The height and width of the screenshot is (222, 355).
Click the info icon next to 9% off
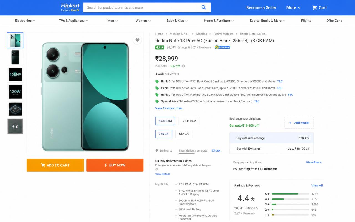183,66
